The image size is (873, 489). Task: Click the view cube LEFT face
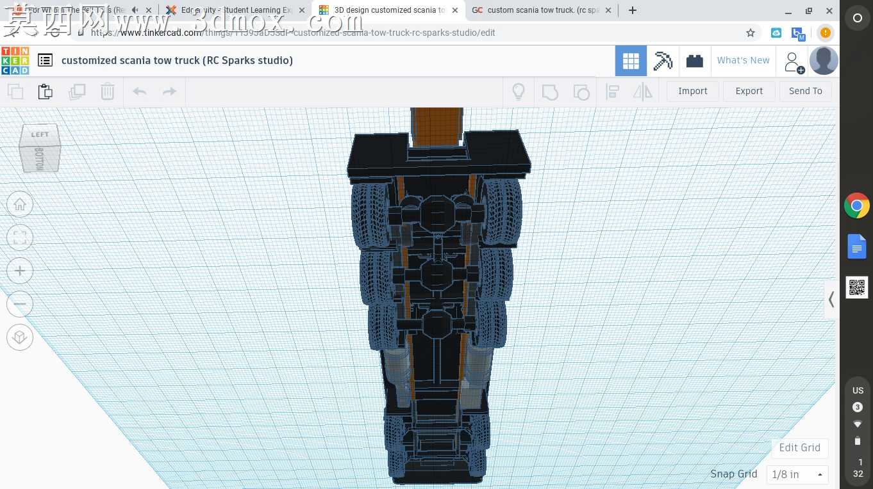40,134
